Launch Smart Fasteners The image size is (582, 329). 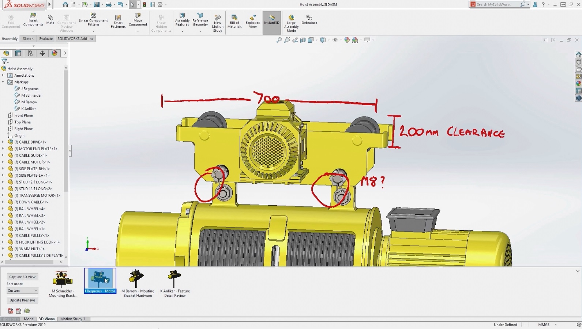[x=118, y=22]
